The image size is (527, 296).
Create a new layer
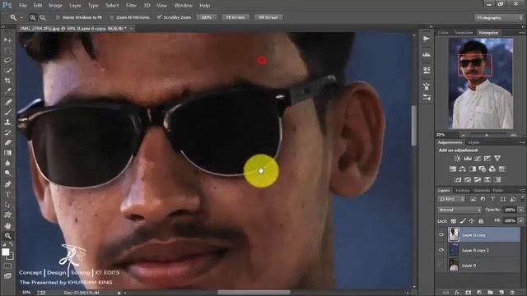(501, 293)
